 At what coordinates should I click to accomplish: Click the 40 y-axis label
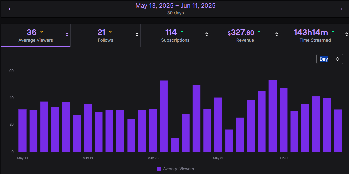(11, 98)
